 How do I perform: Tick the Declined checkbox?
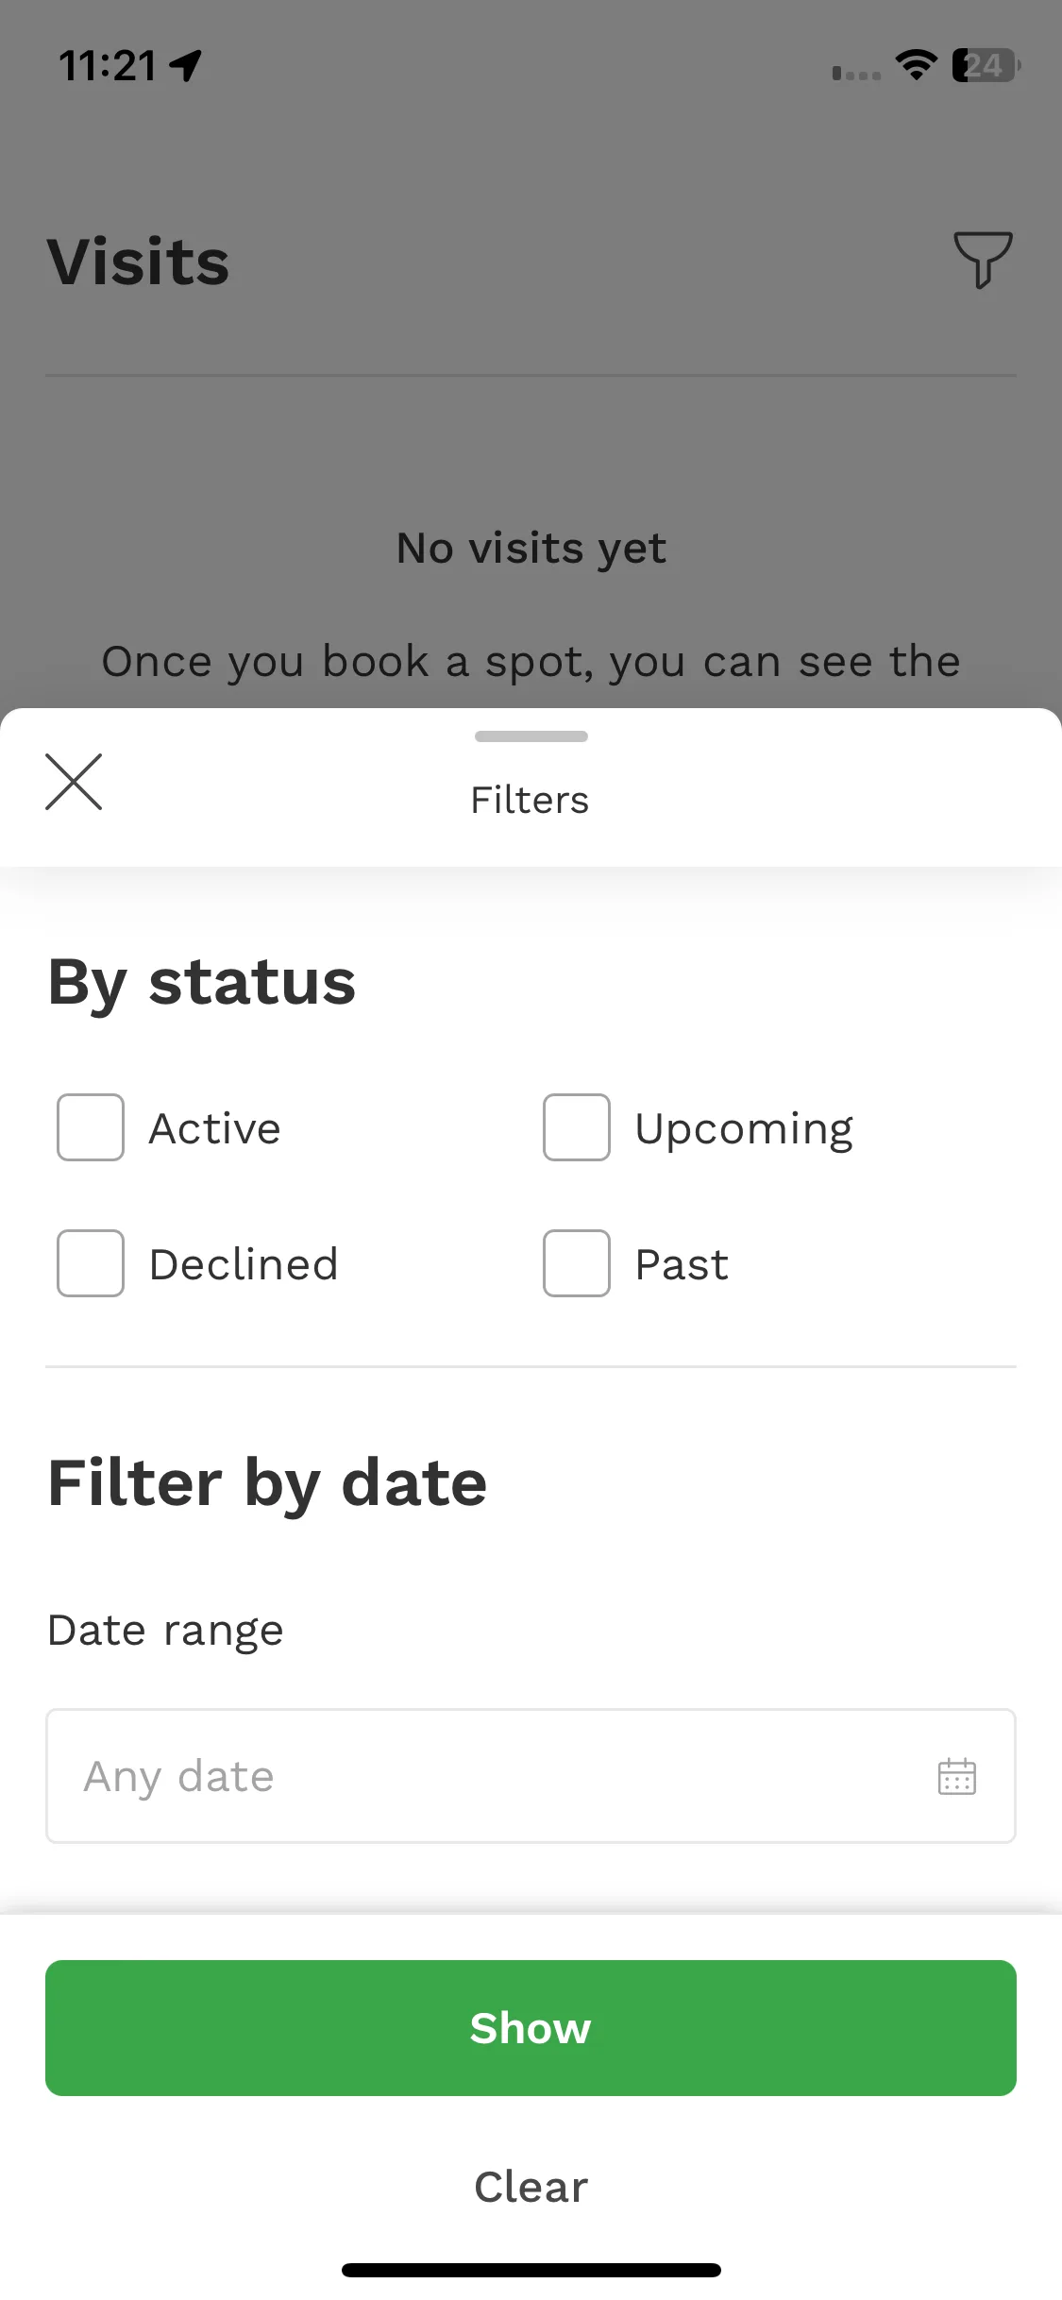tap(91, 1263)
